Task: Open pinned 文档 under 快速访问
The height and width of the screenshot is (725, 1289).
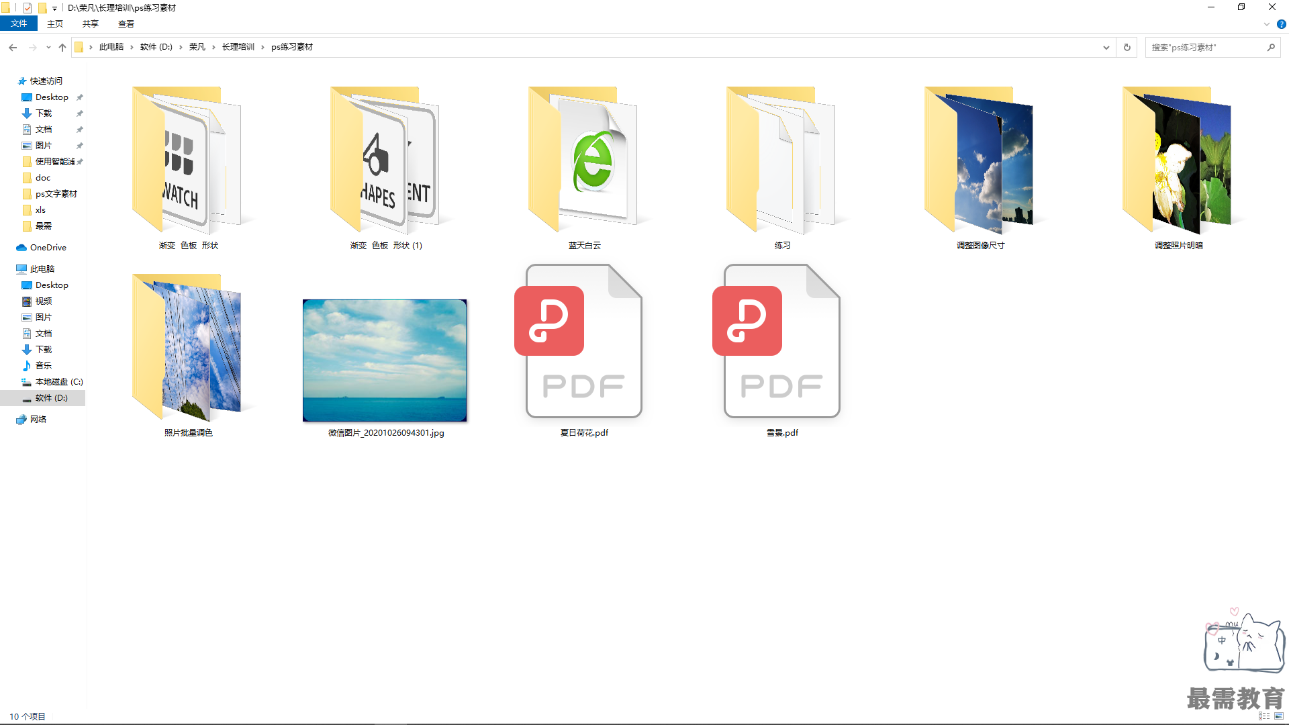Action: point(44,130)
